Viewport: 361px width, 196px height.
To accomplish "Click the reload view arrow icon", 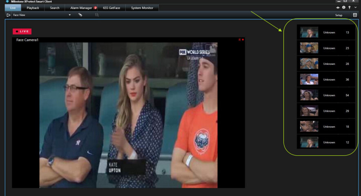I will (80, 15).
